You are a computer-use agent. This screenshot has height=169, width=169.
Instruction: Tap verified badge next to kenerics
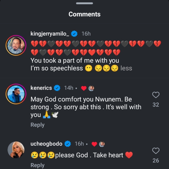point(57,88)
